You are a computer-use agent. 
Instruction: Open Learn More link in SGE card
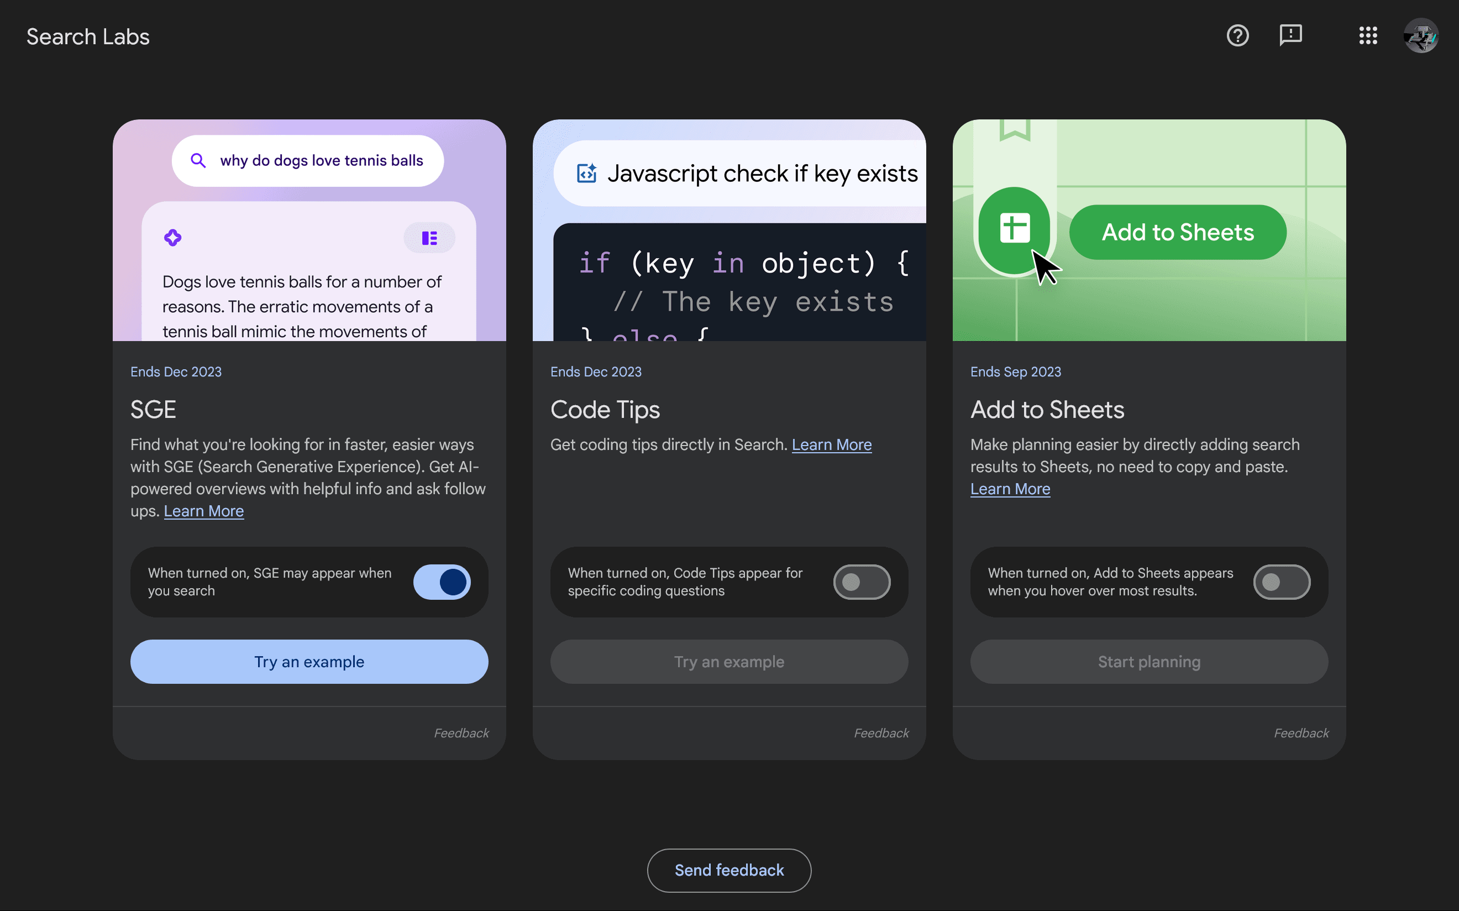click(203, 511)
